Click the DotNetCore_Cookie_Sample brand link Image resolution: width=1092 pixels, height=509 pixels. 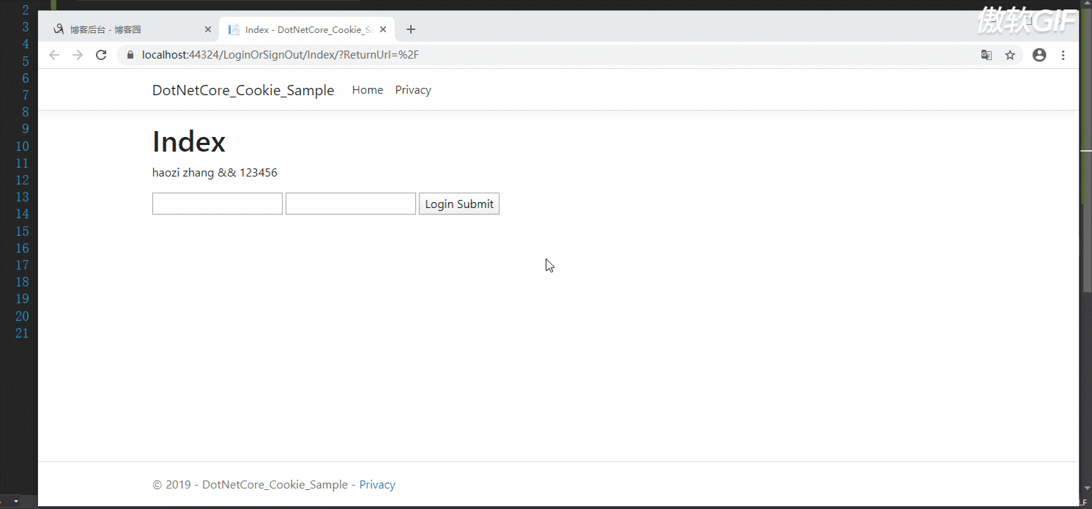point(243,90)
